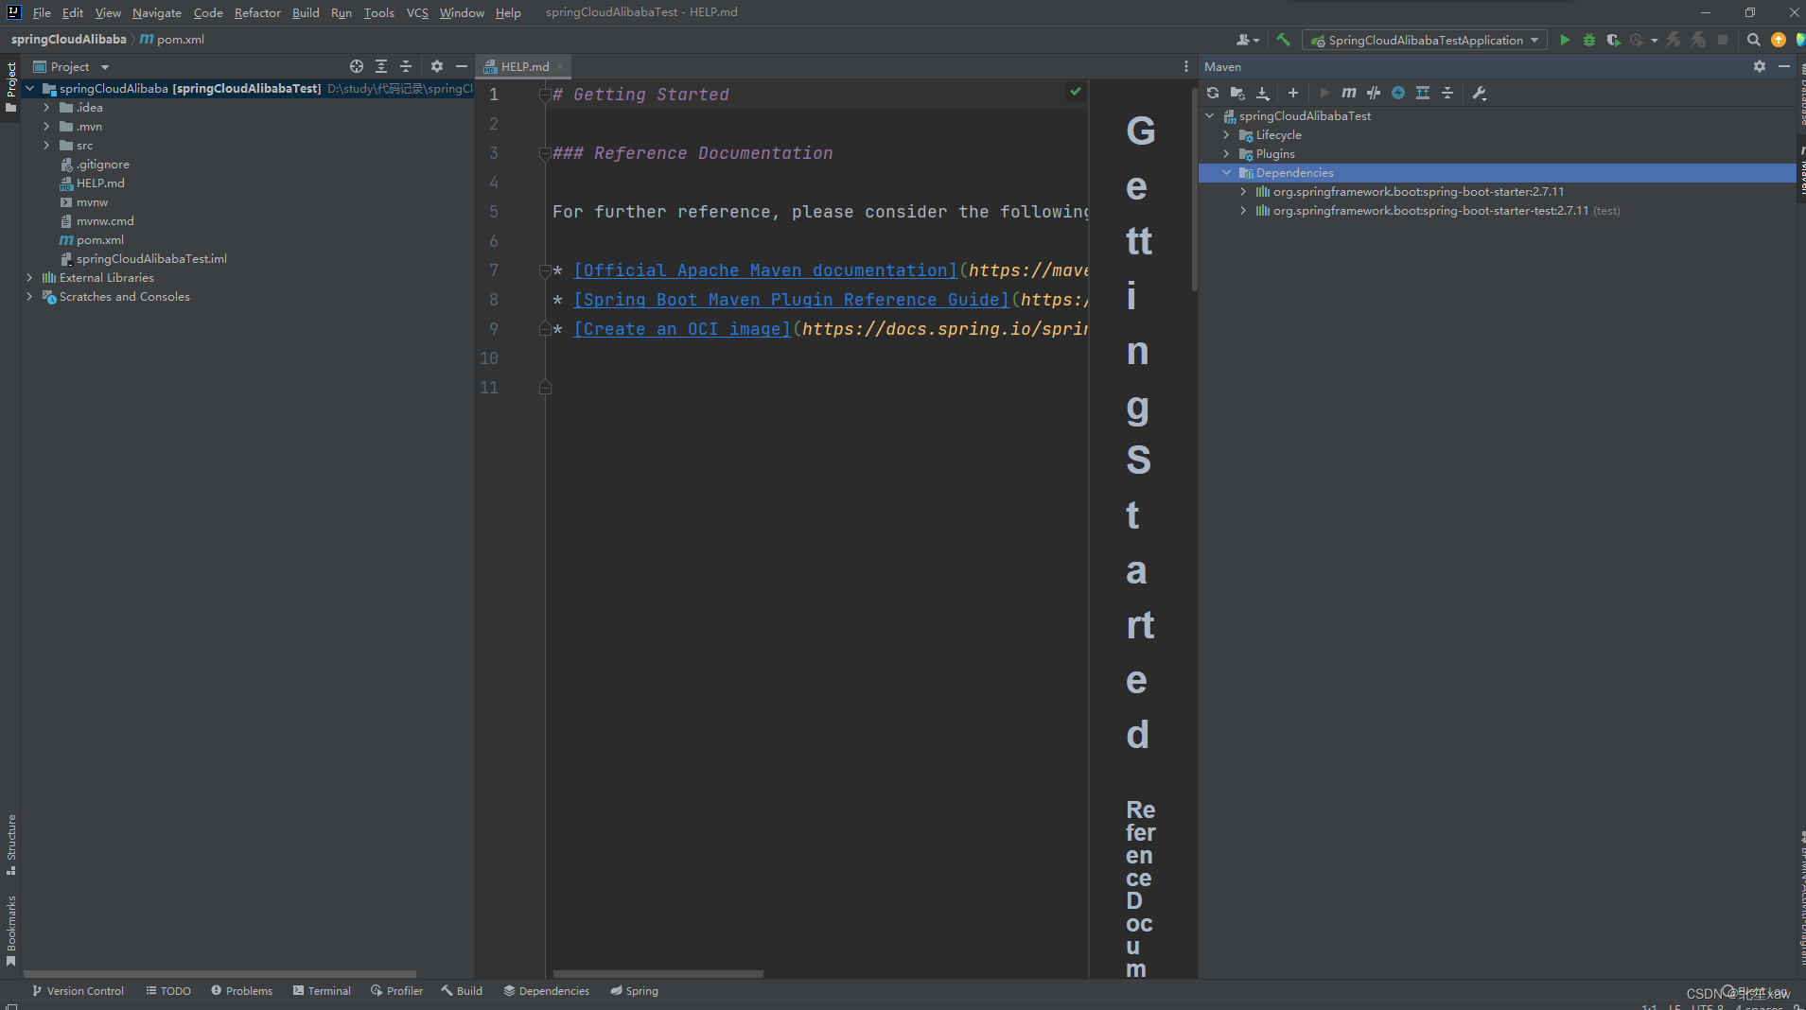
Task: Open Maven panel gear options
Action: click(1760, 66)
